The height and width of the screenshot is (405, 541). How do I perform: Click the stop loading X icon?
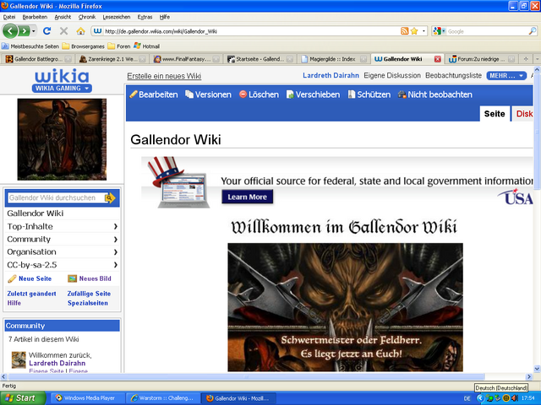[64, 31]
